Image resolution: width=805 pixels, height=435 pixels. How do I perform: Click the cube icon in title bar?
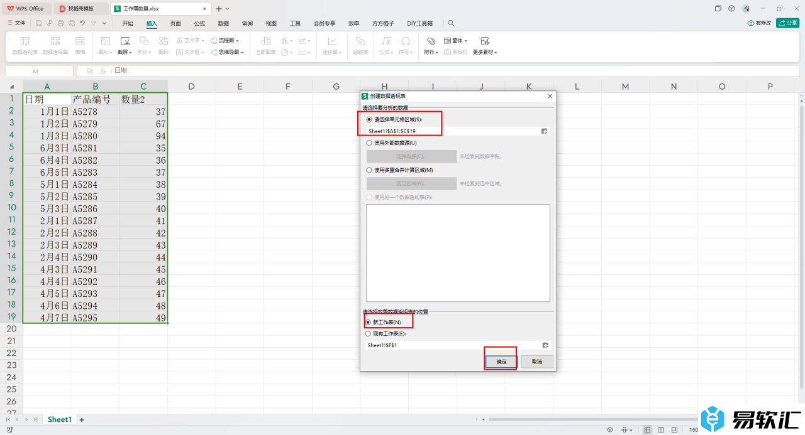pyautogui.click(x=731, y=8)
